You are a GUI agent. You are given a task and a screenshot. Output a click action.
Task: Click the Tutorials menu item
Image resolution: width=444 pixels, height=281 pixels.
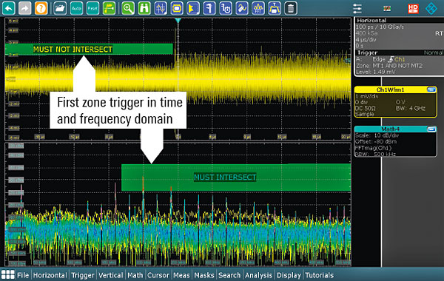(320, 275)
